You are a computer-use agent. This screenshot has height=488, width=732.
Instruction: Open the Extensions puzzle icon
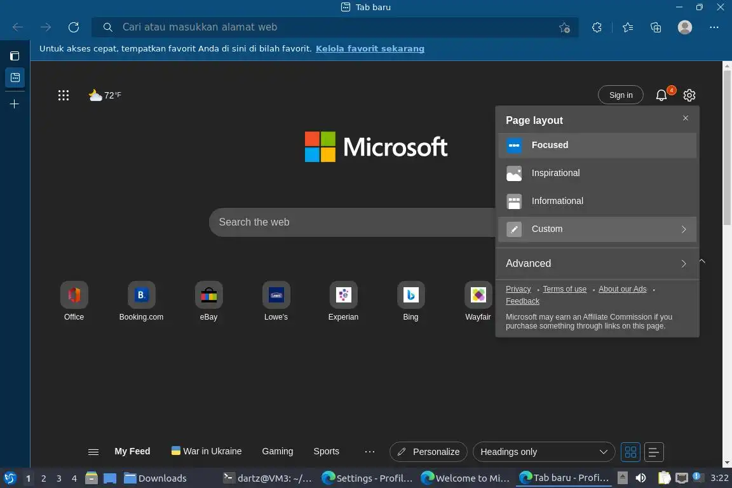[597, 27]
